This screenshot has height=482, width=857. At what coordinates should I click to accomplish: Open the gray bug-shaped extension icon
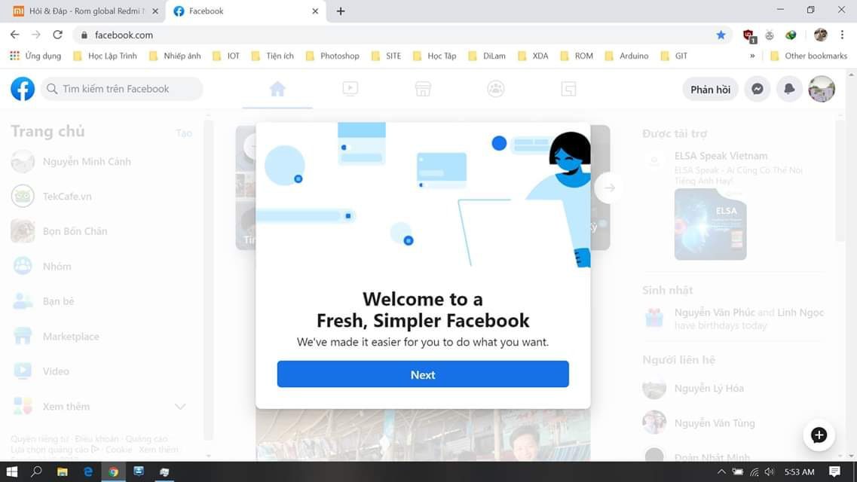pos(770,35)
